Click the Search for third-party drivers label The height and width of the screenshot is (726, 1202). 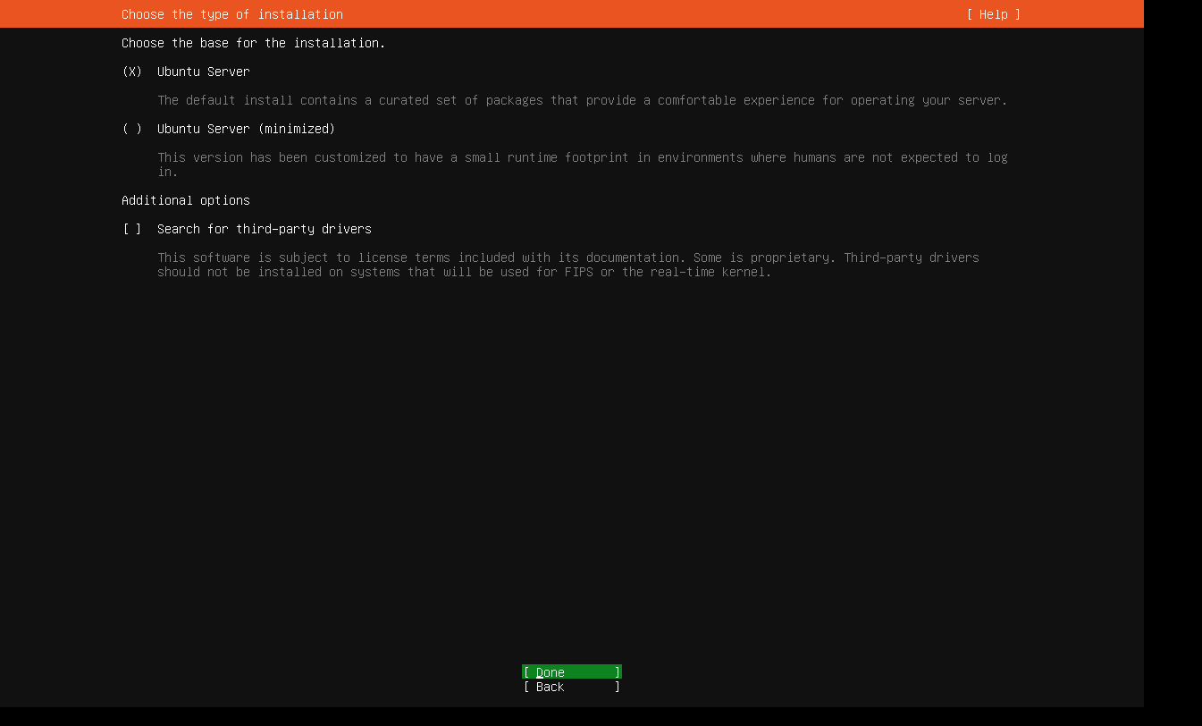pos(264,229)
